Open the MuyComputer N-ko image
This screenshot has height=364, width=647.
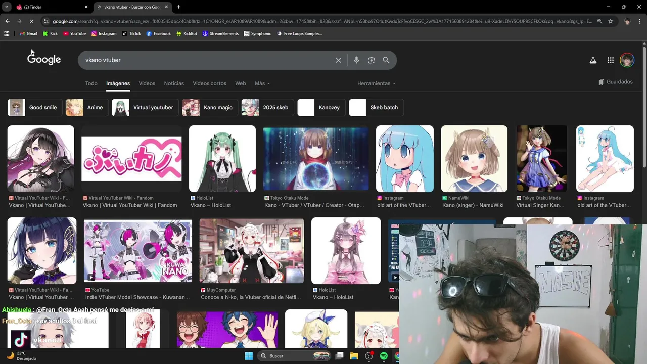click(x=252, y=251)
